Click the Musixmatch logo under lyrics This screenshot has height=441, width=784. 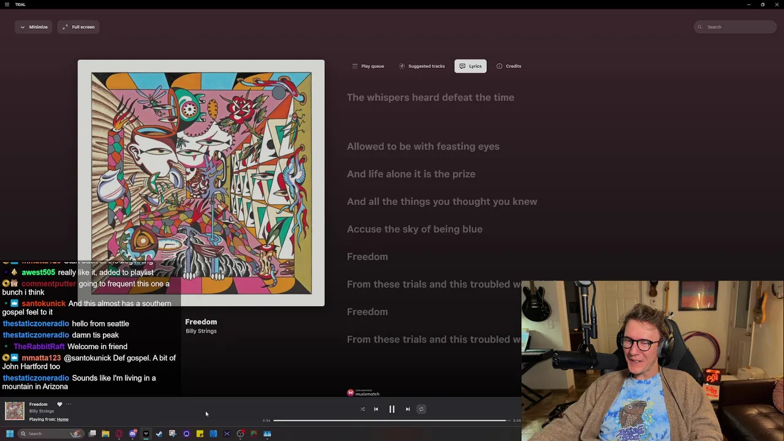pos(363,393)
